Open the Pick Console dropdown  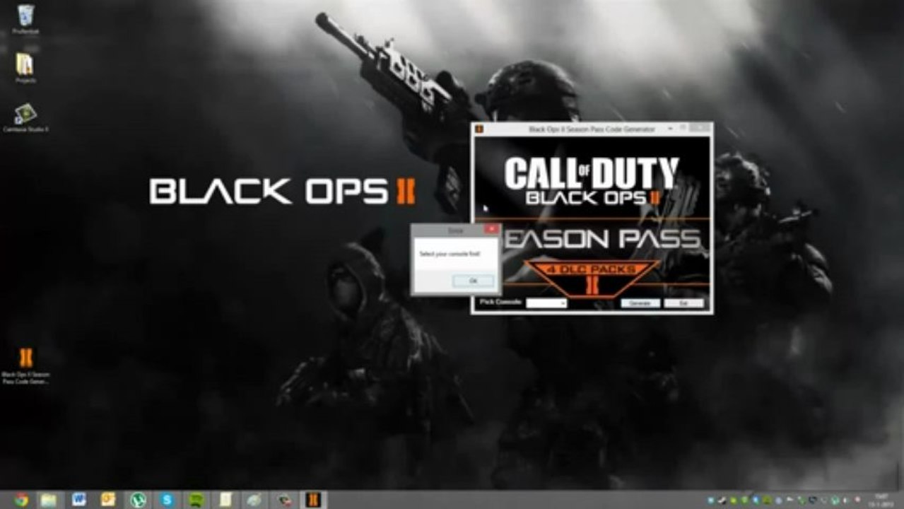546,303
